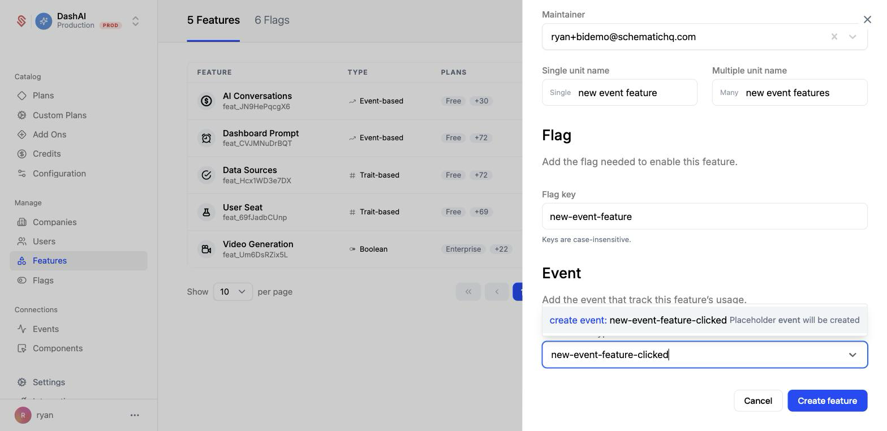The height and width of the screenshot is (431, 887).
Task: Click the Credits coin icon
Action: 21,154
